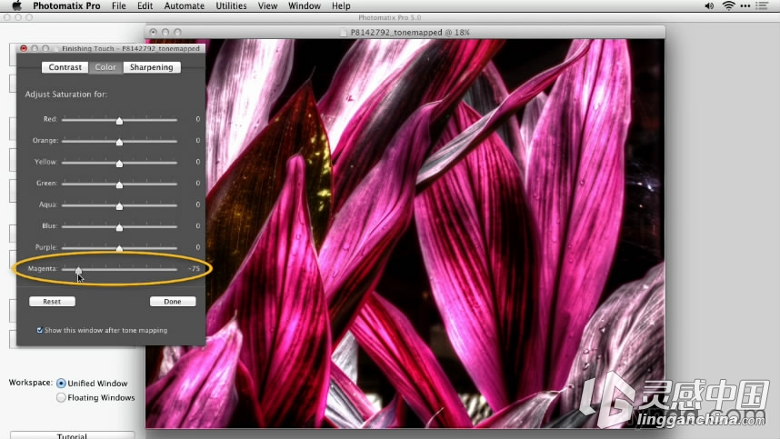Click the Yellow saturation slider handle

(x=119, y=164)
